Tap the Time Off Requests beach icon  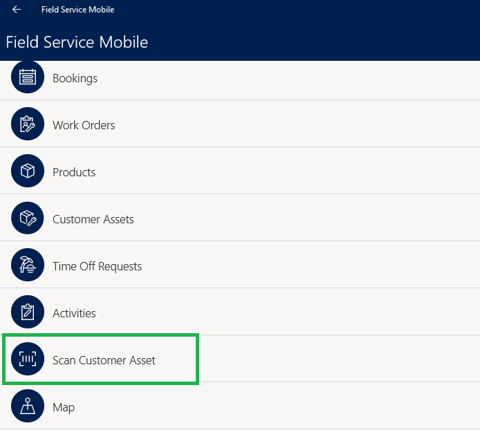pyautogui.click(x=28, y=265)
